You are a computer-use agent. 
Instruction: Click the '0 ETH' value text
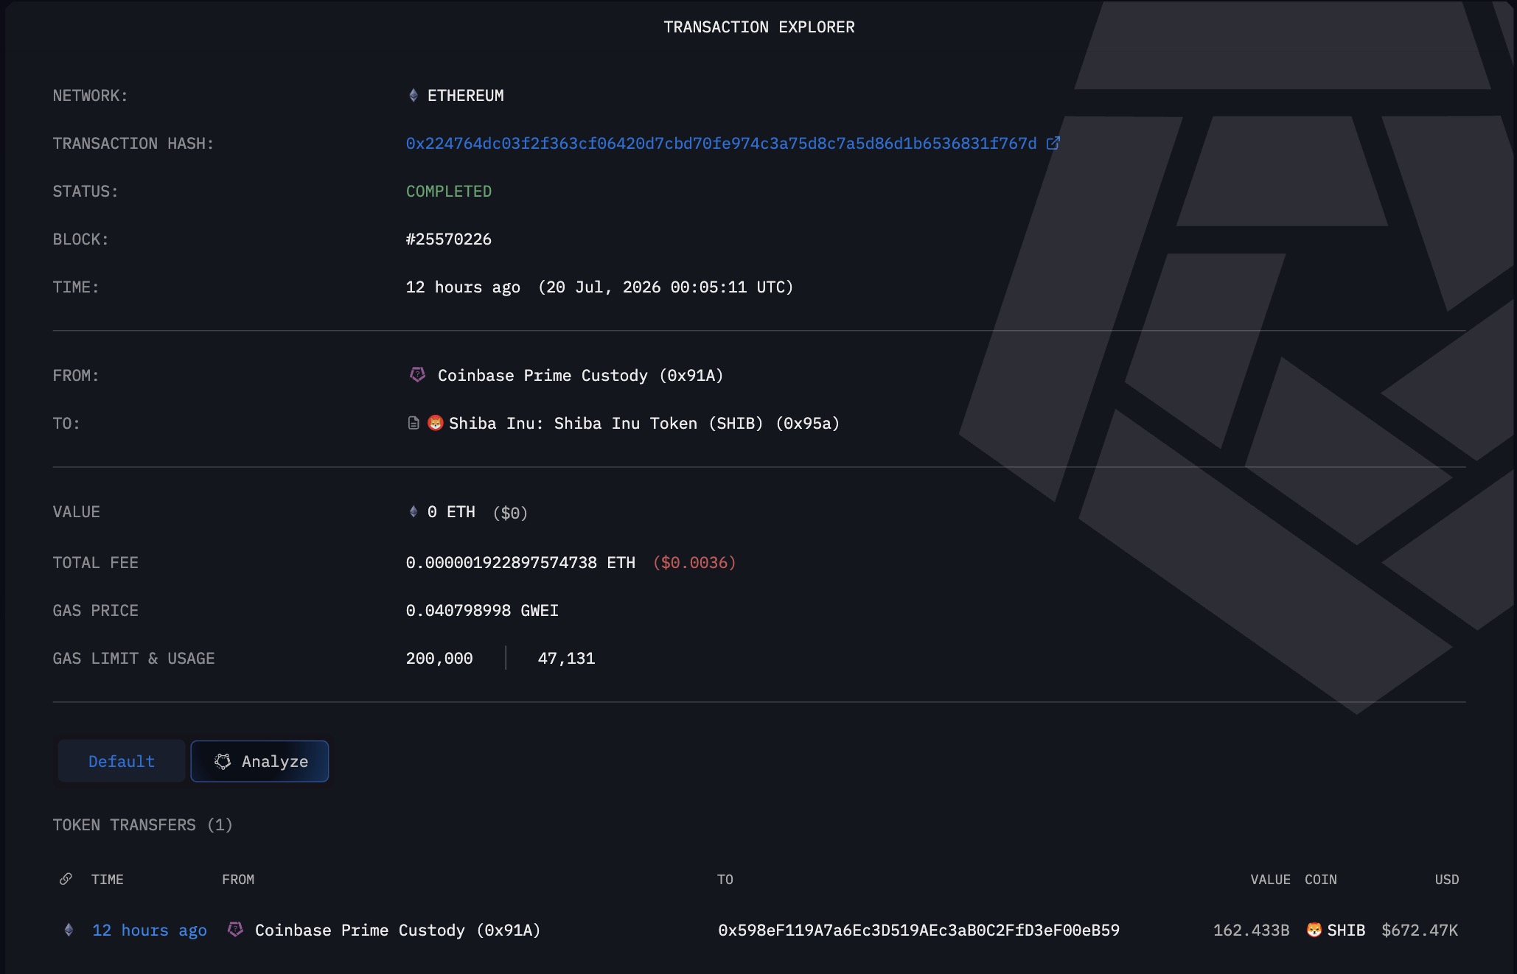(x=451, y=512)
